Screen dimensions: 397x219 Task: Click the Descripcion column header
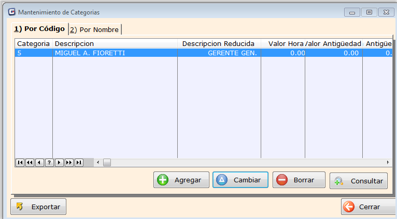[x=115, y=44]
